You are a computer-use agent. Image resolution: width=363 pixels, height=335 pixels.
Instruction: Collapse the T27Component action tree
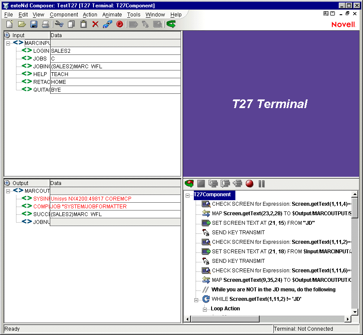[x=187, y=195]
